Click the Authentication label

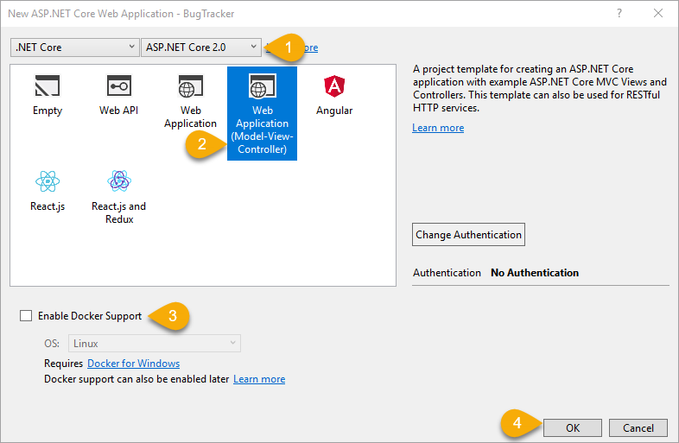coord(447,273)
